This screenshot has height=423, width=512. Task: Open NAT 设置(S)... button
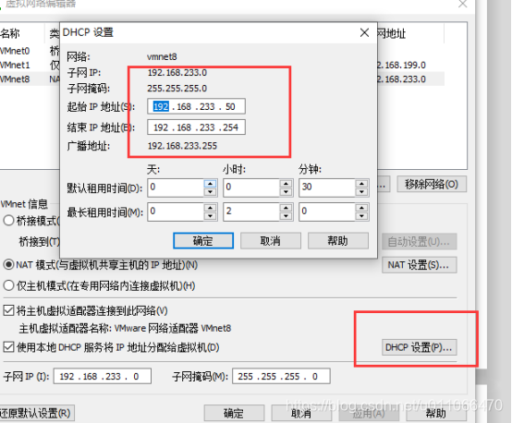[x=420, y=265]
